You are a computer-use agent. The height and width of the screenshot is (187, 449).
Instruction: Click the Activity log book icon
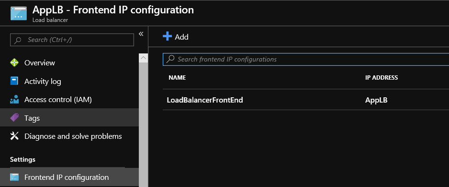click(x=14, y=81)
